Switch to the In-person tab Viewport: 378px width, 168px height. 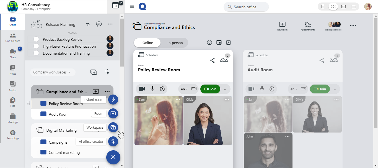[x=175, y=43]
